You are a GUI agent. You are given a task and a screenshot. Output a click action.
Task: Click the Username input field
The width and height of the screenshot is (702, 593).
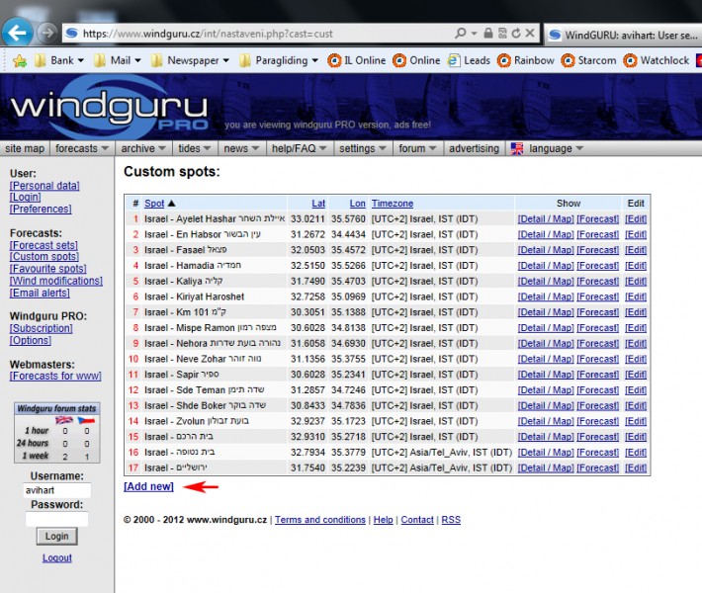(57, 490)
